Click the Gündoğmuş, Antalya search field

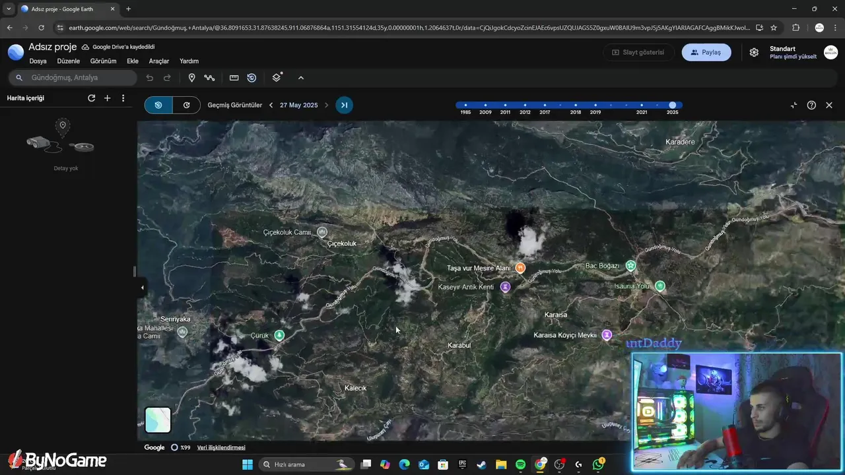point(73,78)
